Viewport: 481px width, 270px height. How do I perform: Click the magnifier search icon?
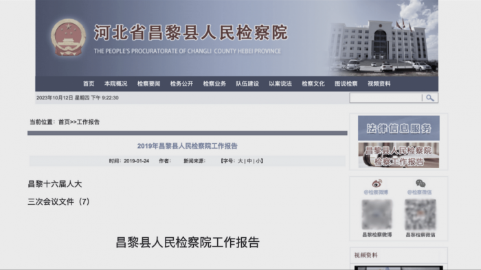click(430, 98)
